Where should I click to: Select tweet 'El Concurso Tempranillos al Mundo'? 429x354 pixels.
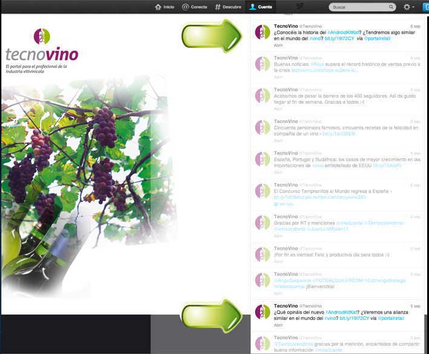point(333,194)
